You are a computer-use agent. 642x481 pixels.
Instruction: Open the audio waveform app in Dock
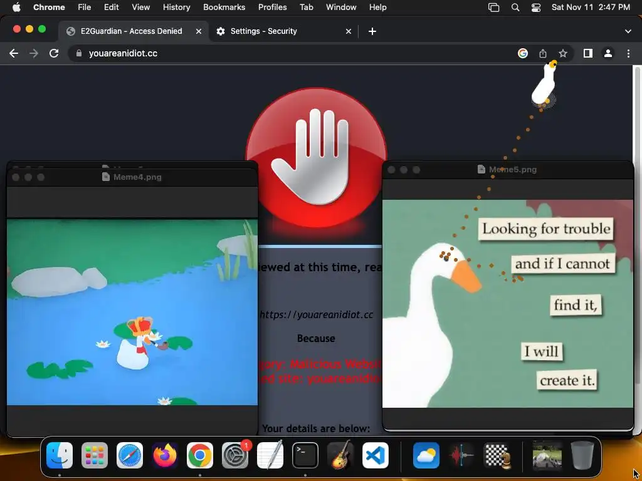(461, 455)
